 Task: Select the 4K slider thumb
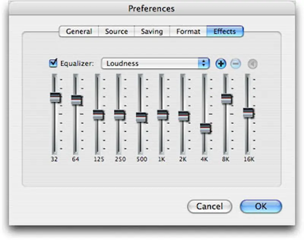click(x=205, y=128)
